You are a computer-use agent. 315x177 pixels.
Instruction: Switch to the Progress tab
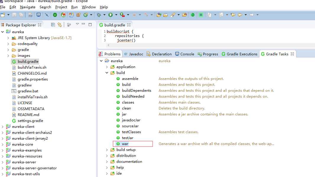coord(208,54)
